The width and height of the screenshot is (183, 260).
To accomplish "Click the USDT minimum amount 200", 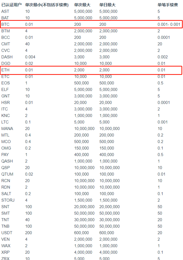I will (x=29, y=233).
